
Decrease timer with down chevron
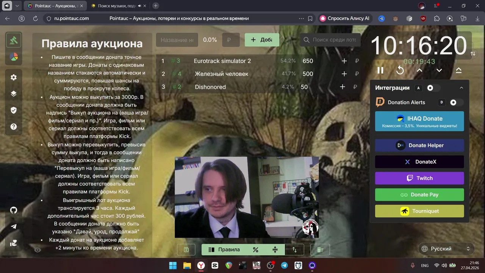pos(439,70)
